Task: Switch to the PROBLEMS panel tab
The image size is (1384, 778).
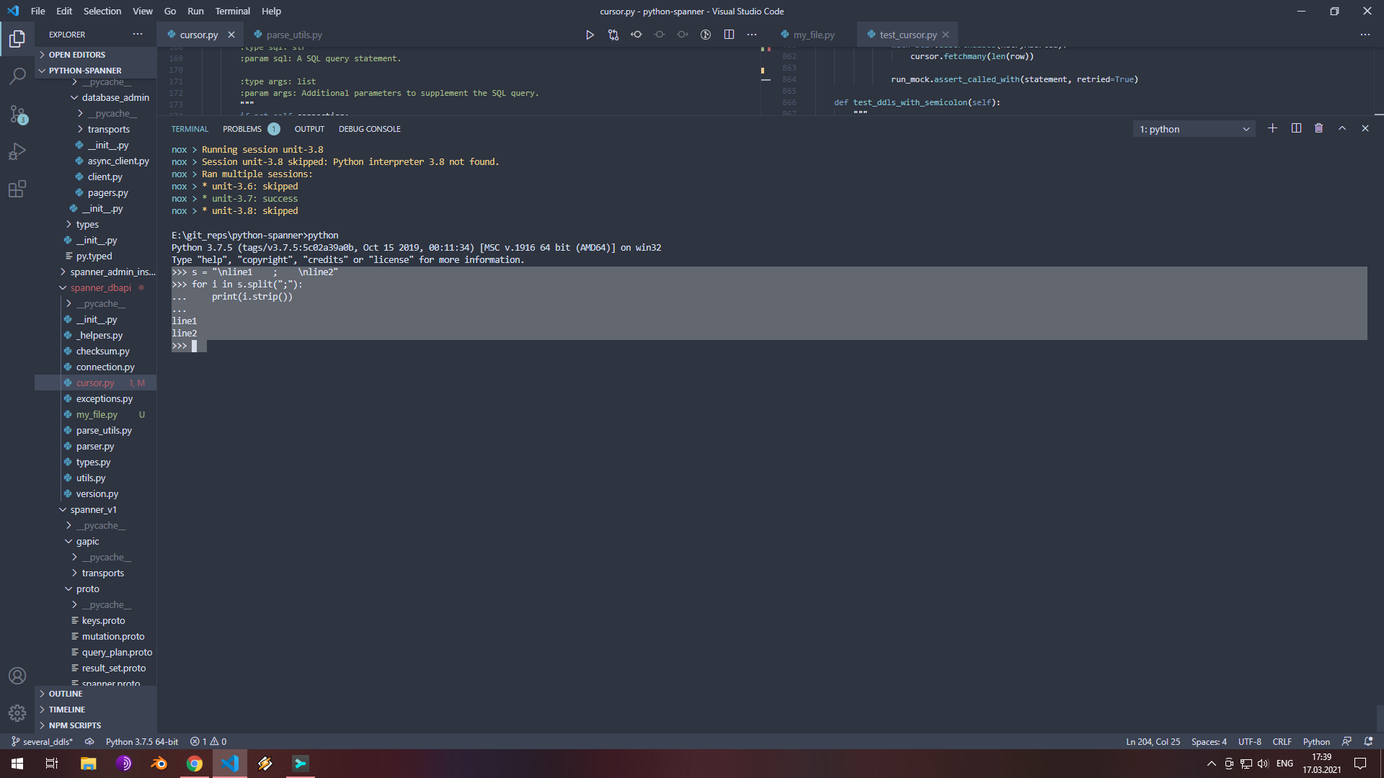Action: click(x=242, y=129)
